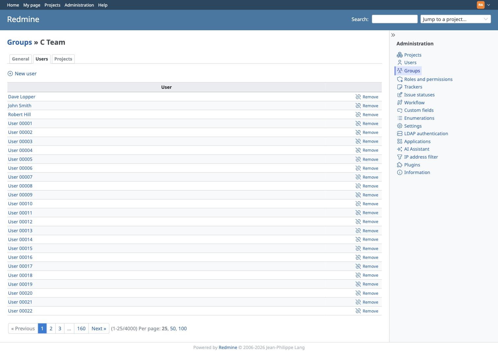Open the Information icon in the sidebar
The width and height of the screenshot is (498, 352).
pos(400,172)
